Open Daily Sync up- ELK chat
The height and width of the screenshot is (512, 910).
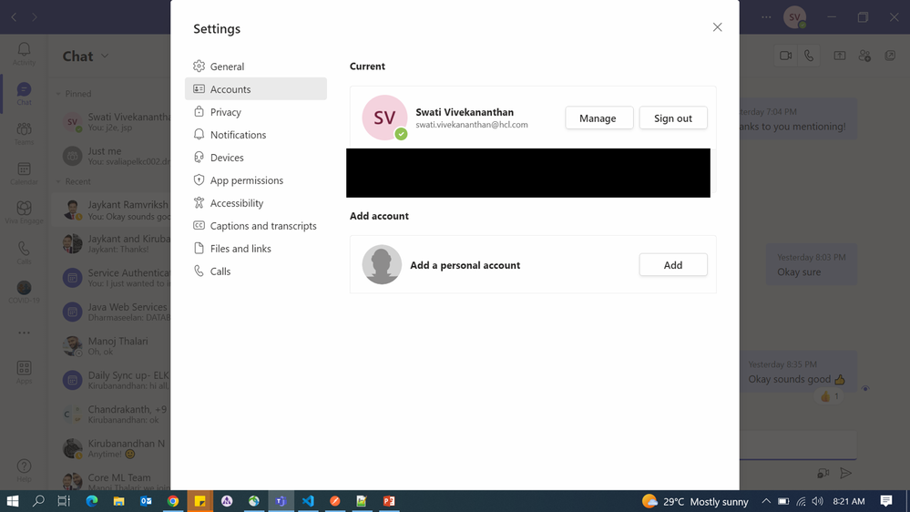coord(113,380)
